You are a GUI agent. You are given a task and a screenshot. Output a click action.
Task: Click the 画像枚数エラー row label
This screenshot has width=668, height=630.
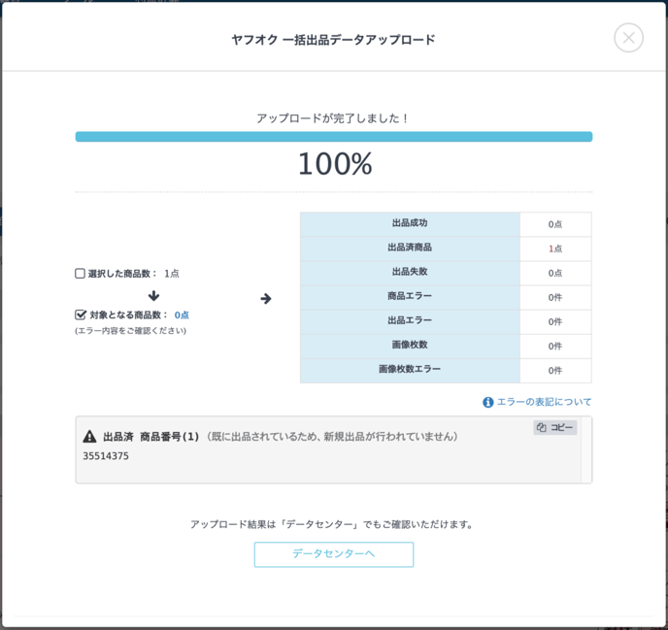410,370
